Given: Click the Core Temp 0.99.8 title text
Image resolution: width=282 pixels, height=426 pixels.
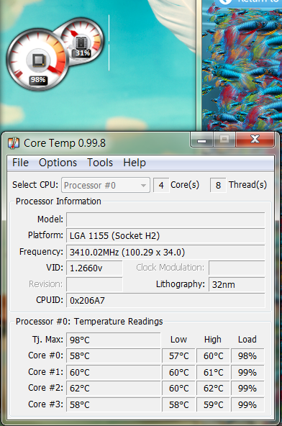Looking at the screenshot, I should pos(65,143).
